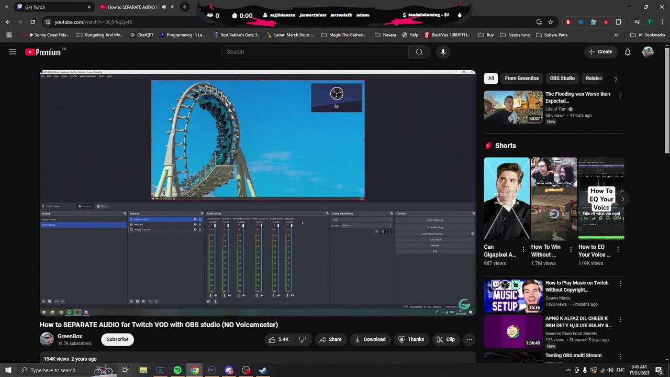Show hidden system tray icons
The height and width of the screenshot is (377, 670).
[x=568, y=370]
